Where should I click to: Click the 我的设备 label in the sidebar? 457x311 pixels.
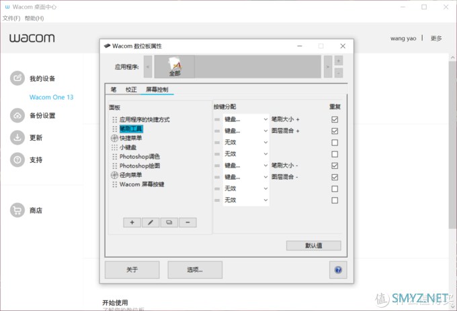[42, 78]
